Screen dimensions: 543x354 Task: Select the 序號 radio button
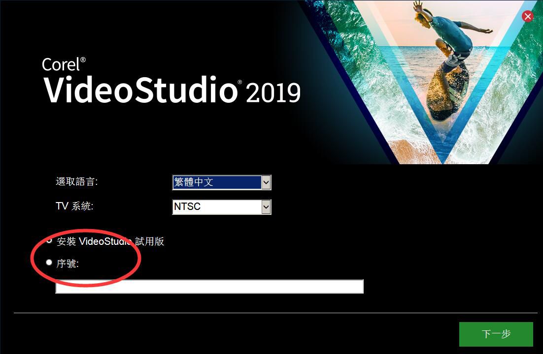[49, 263]
